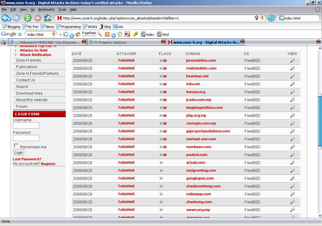Close the YY Property Solutions tab
The width and height of the screenshot is (322, 226).
[163, 42]
